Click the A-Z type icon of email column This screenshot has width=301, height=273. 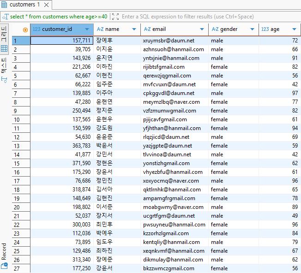click(147, 29)
